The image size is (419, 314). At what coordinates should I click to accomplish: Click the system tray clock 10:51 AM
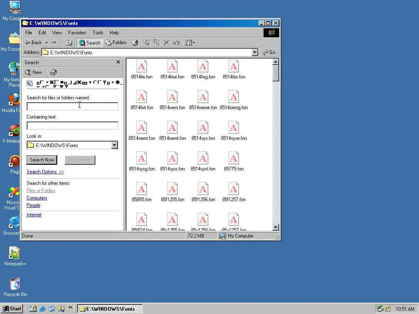tap(405, 309)
